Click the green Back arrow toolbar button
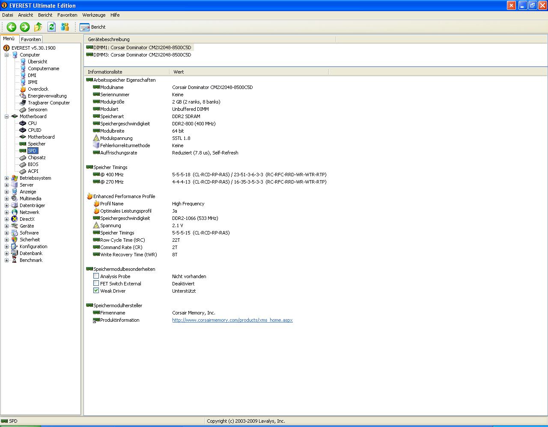Viewport: 548px width, 427px height. (x=12, y=27)
